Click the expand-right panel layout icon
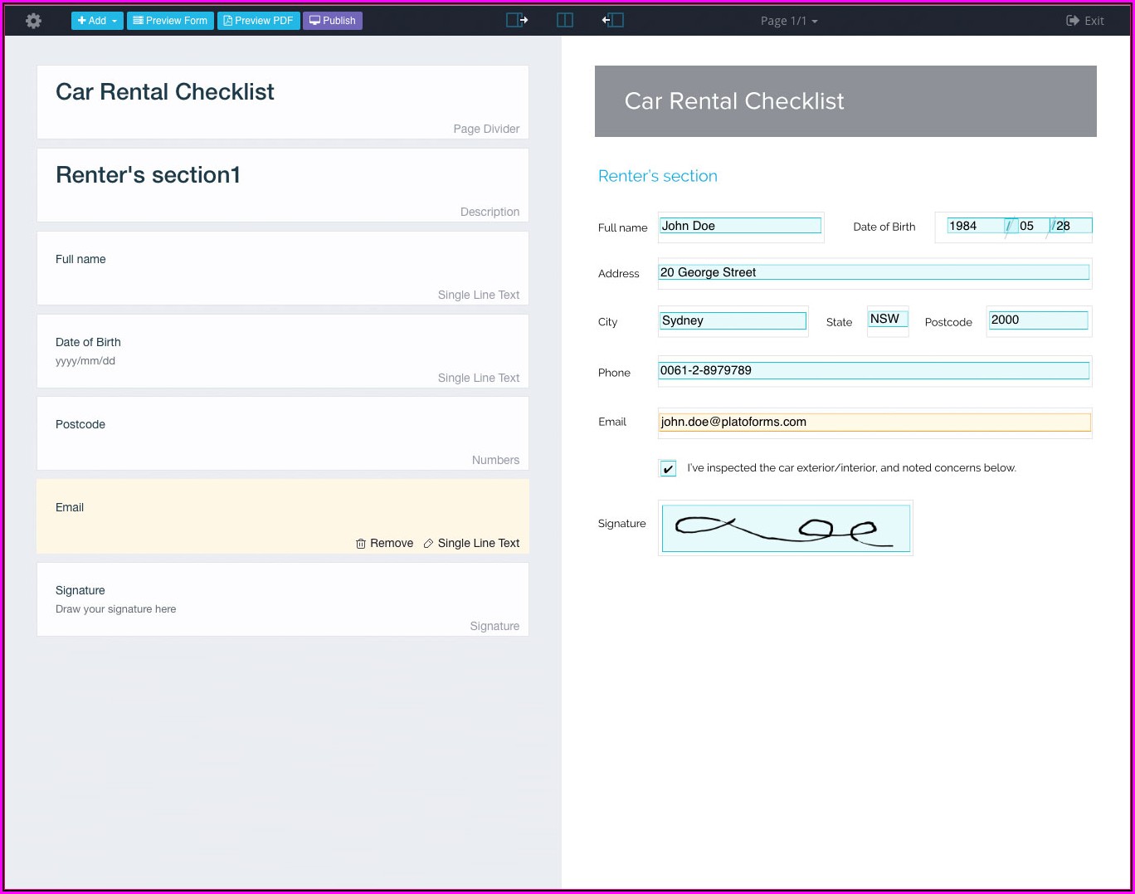The width and height of the screenshot is (1135, 894). [x=517, y=21]
